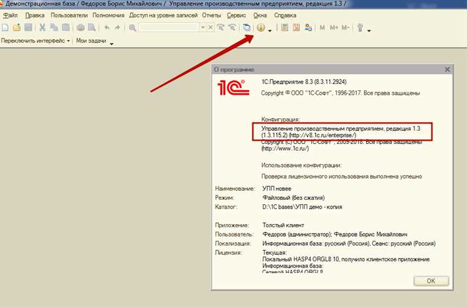
Task: Click into the toolbar search field
Action: 169,27
